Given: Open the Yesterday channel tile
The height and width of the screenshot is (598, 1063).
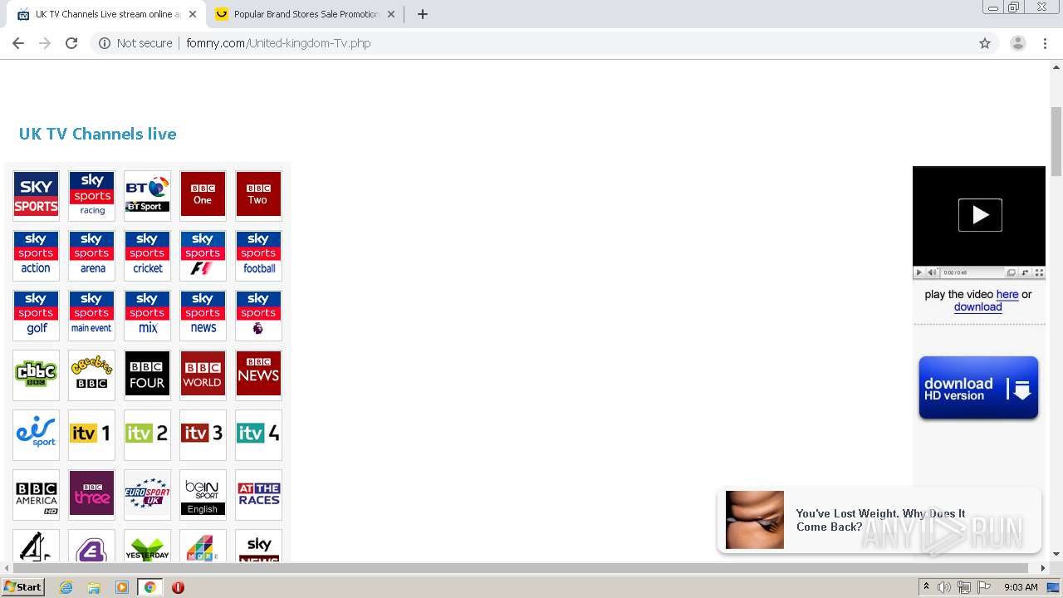Looking at the screenshot, I should coord(147,546).
